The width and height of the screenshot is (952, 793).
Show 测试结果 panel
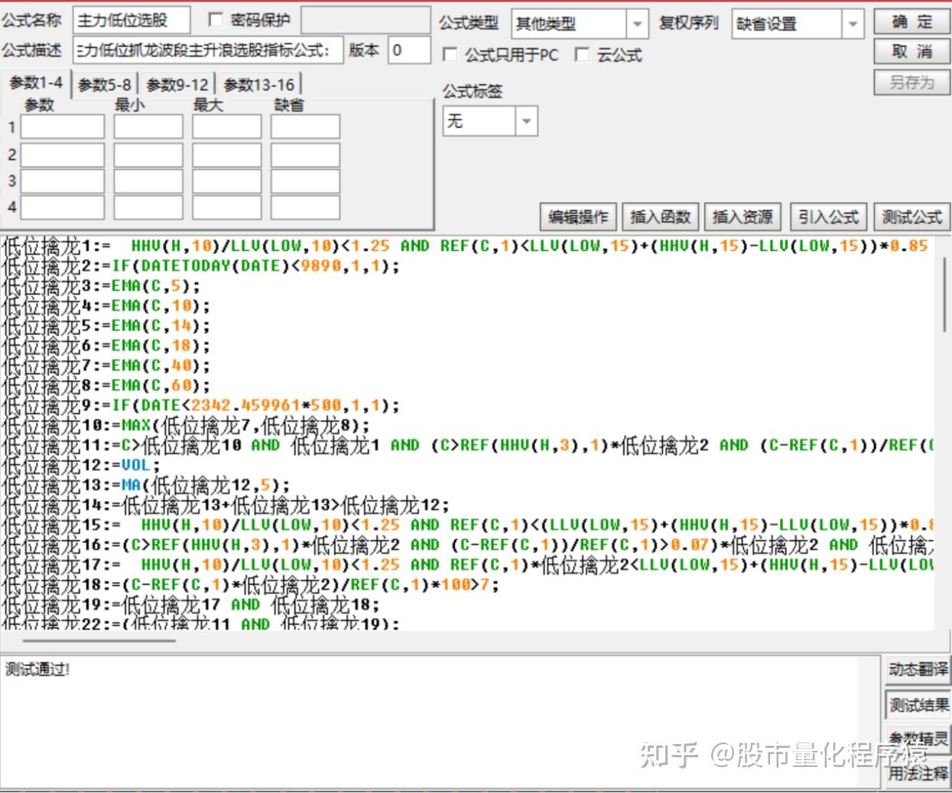click(x=918, y=704)
